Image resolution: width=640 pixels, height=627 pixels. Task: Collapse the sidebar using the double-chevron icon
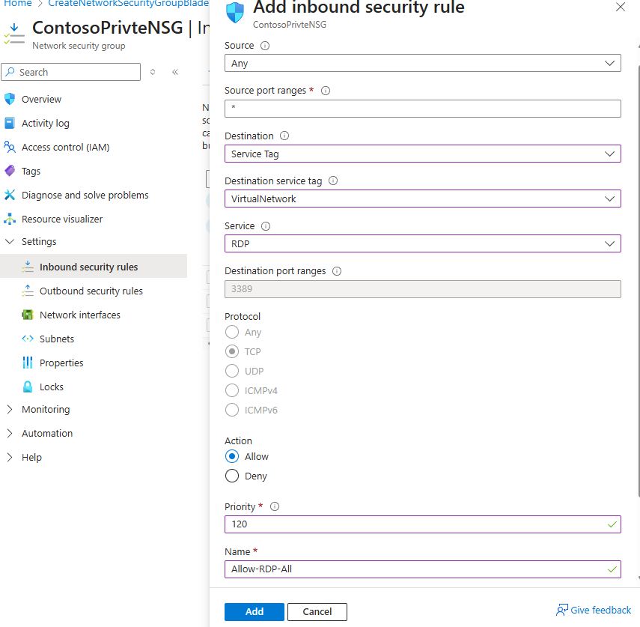[175, 72]
